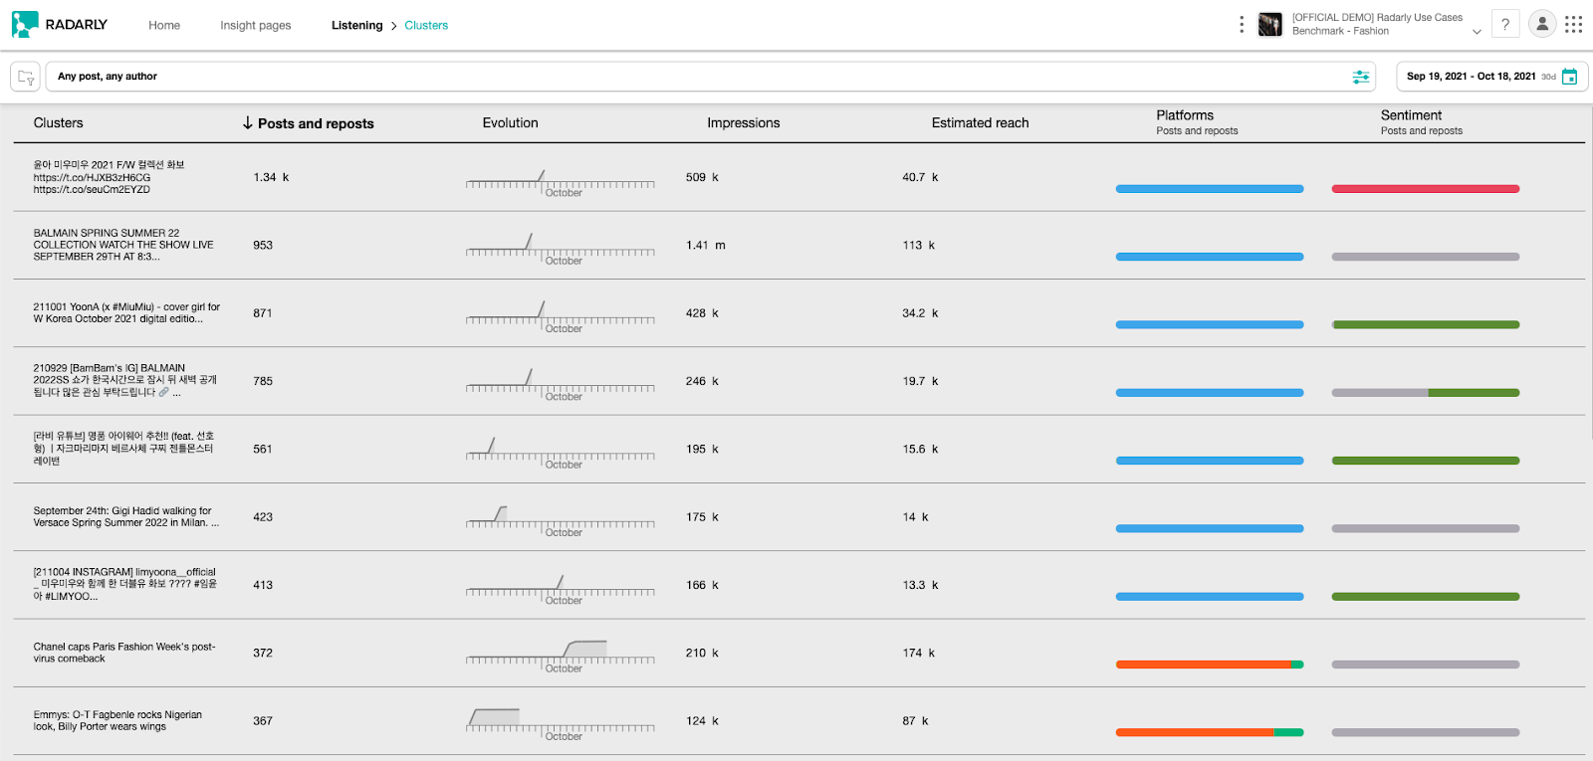Click the 87 k estimated reach value

[915, 721]
